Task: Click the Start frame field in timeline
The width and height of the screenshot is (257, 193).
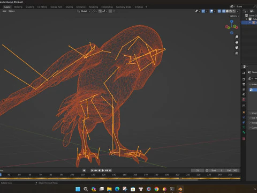Action: (x=217, y=170)
